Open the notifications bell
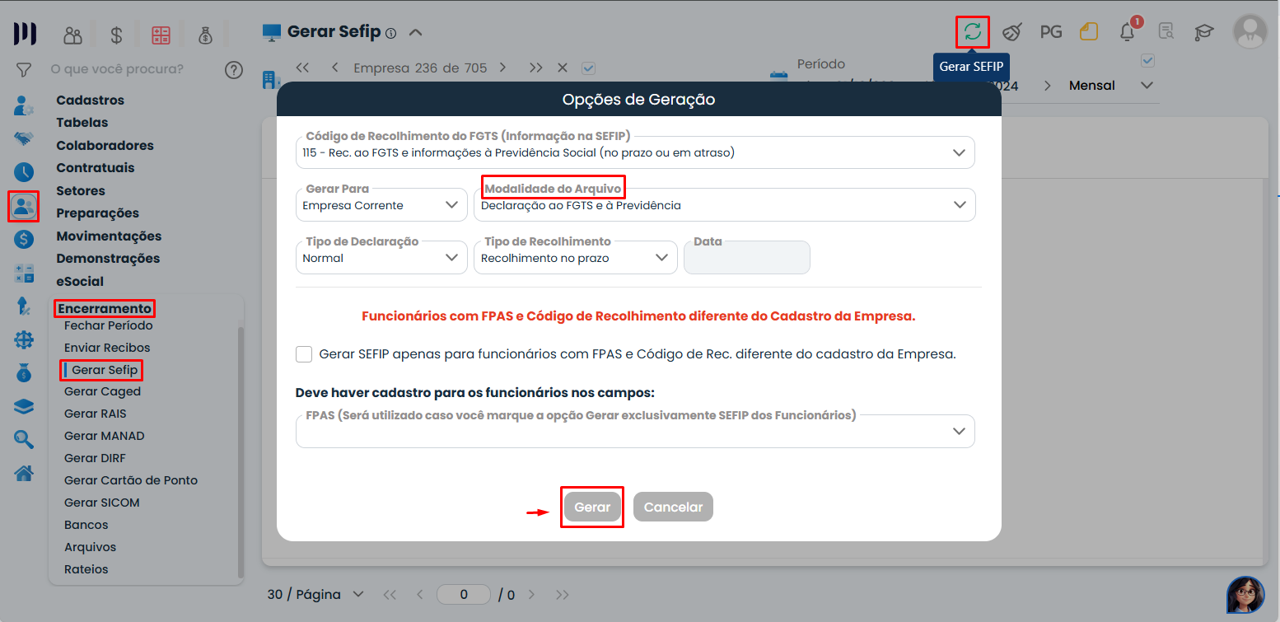 coord(1128,31)
